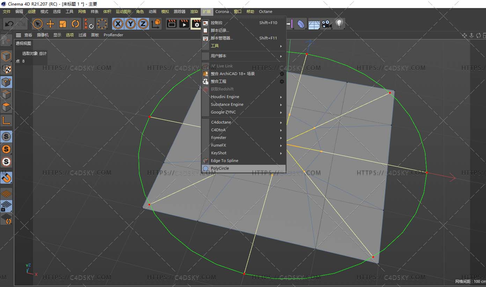Expand C4doctane submenu
486x287 pixels.
point(244,122)
